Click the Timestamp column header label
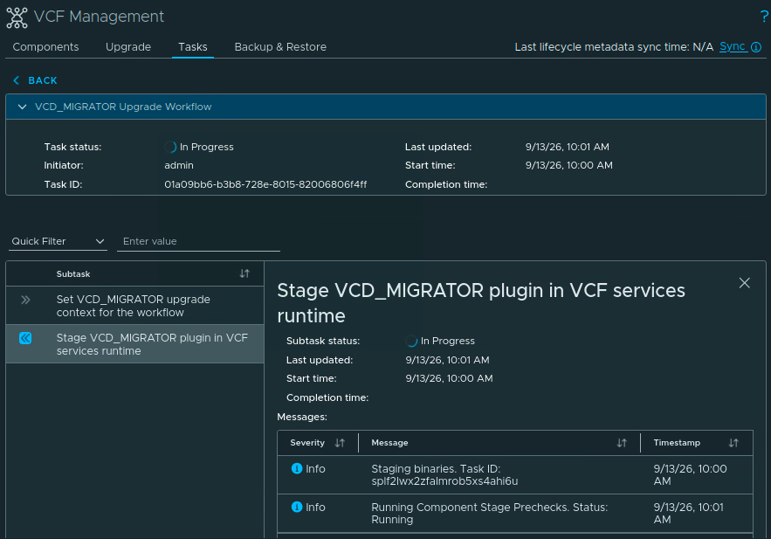The image size is (771, 539). [x=677, y=443]
